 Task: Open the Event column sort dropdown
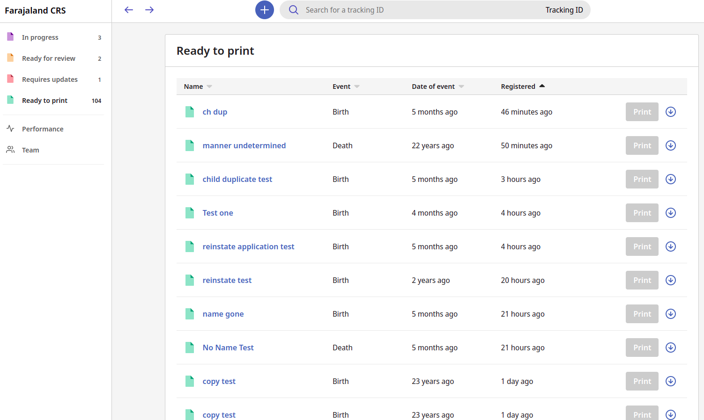click(x=357, y=87)
